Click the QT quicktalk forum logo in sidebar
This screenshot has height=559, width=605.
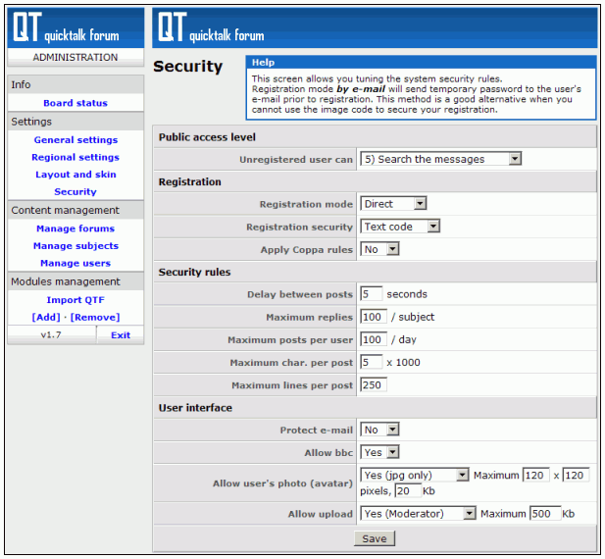click(65, 28)
